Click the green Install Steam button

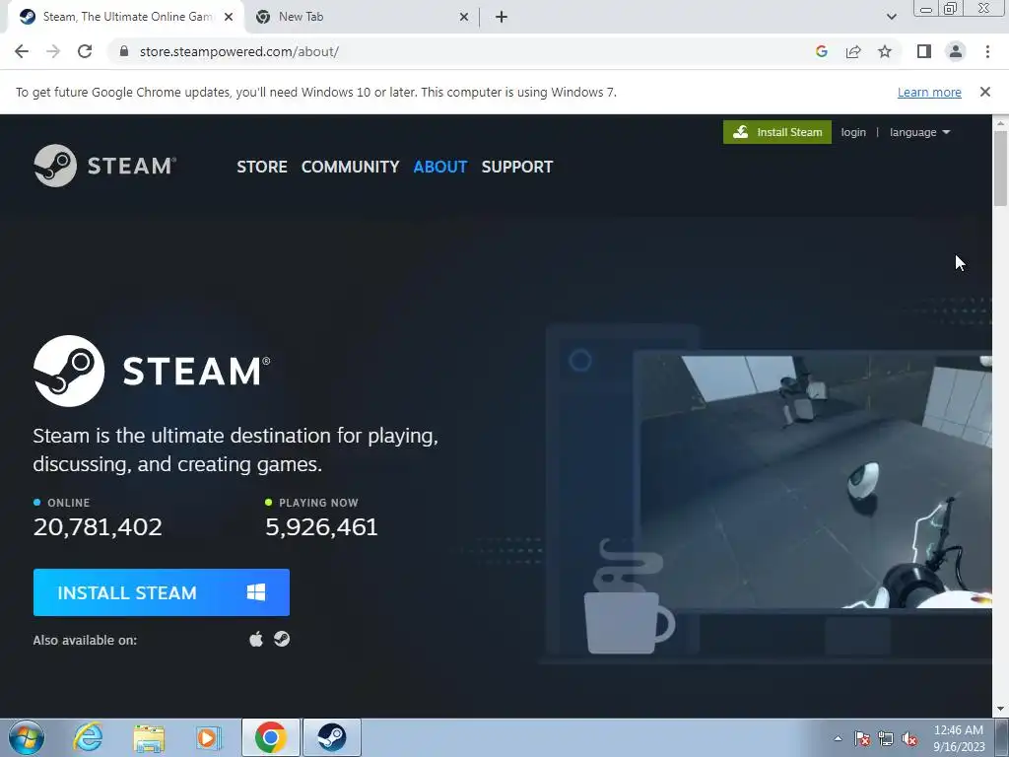pyautogui.click(x=776, y=132)
